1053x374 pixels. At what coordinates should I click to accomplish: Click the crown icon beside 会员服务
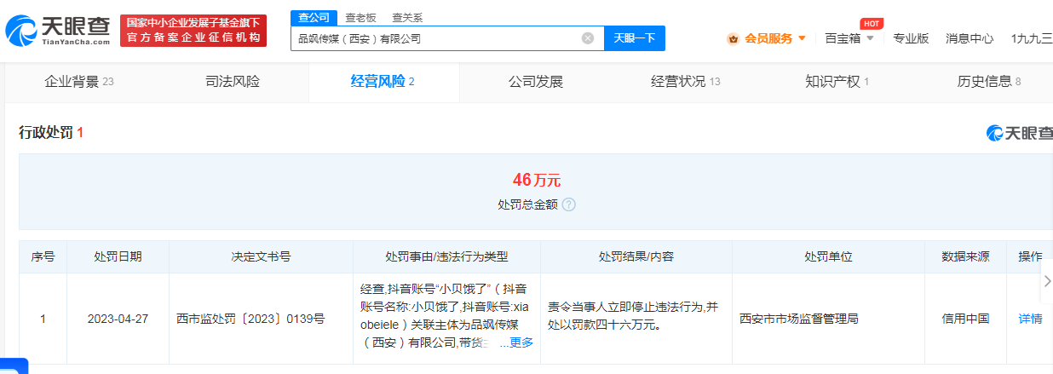pos(733,38)
